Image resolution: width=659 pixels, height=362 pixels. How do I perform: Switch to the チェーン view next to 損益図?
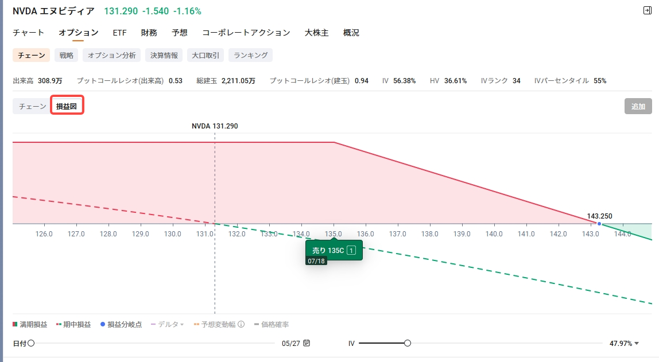[x=33, y=106]
